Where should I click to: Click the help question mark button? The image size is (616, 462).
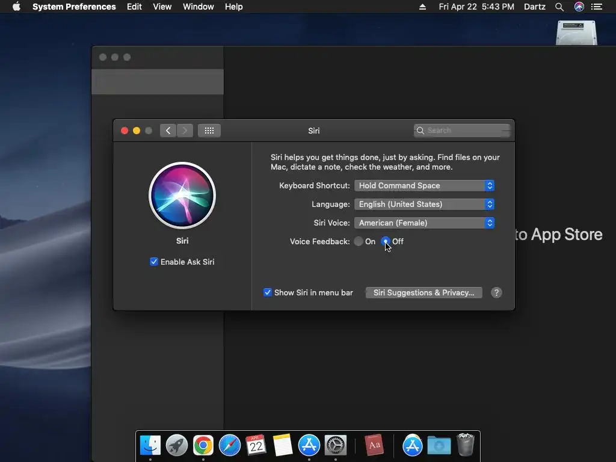[496, 293]
